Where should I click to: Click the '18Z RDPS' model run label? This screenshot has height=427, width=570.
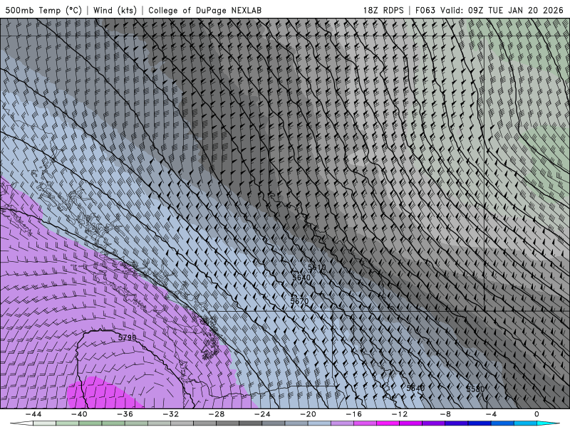pyautogui.click(x=383, y=10)
